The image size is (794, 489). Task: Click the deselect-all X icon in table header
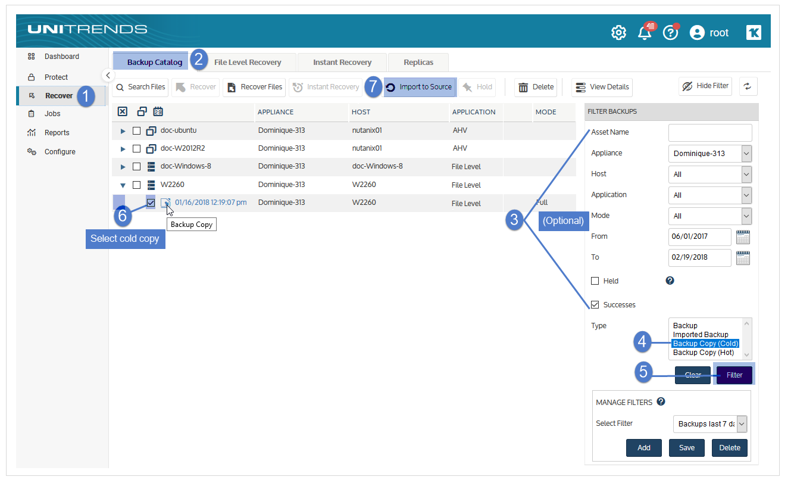point(122,111)
